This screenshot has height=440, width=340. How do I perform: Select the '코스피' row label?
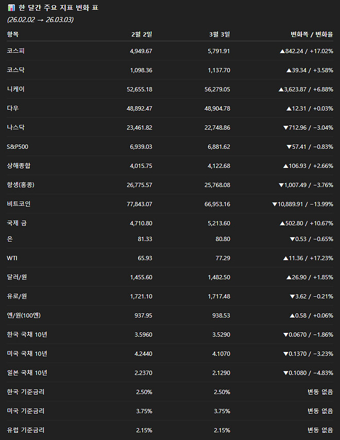coord(15,51)
